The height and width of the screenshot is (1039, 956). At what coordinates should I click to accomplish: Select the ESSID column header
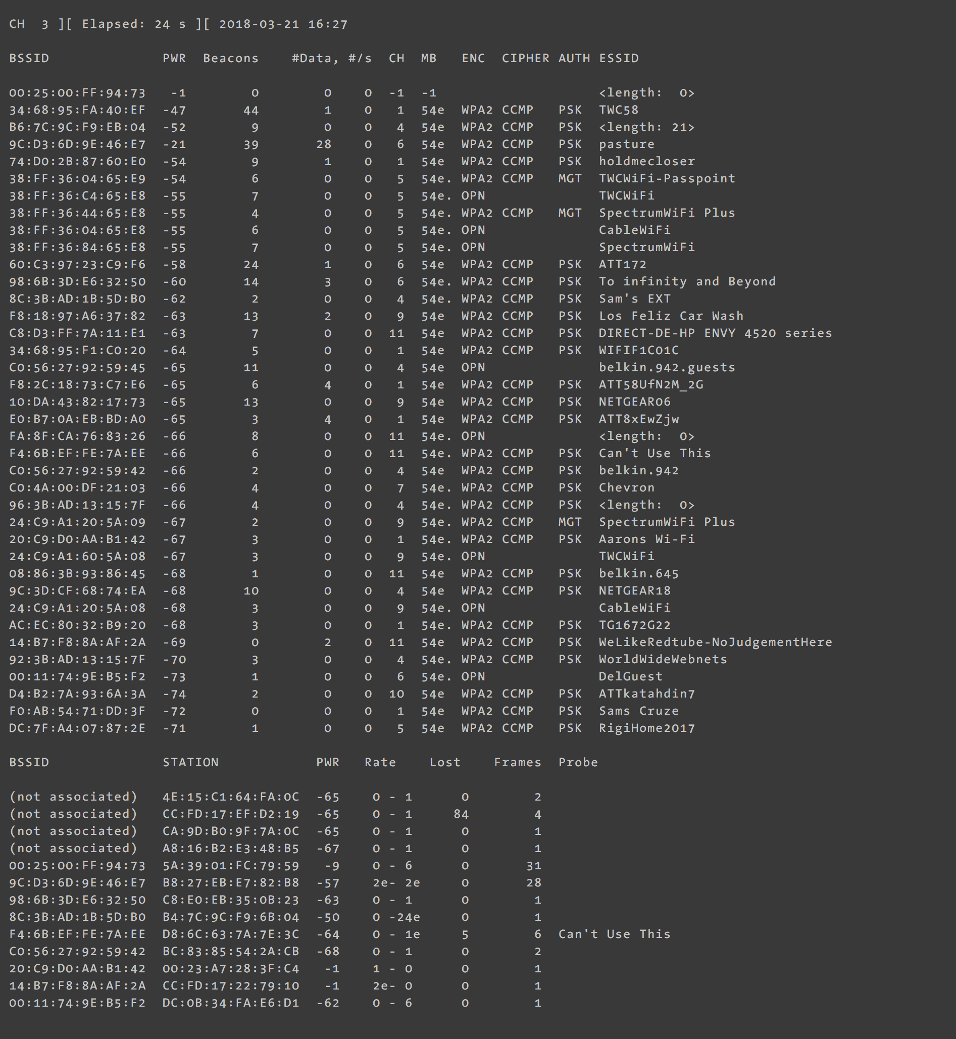pos(618,59)
